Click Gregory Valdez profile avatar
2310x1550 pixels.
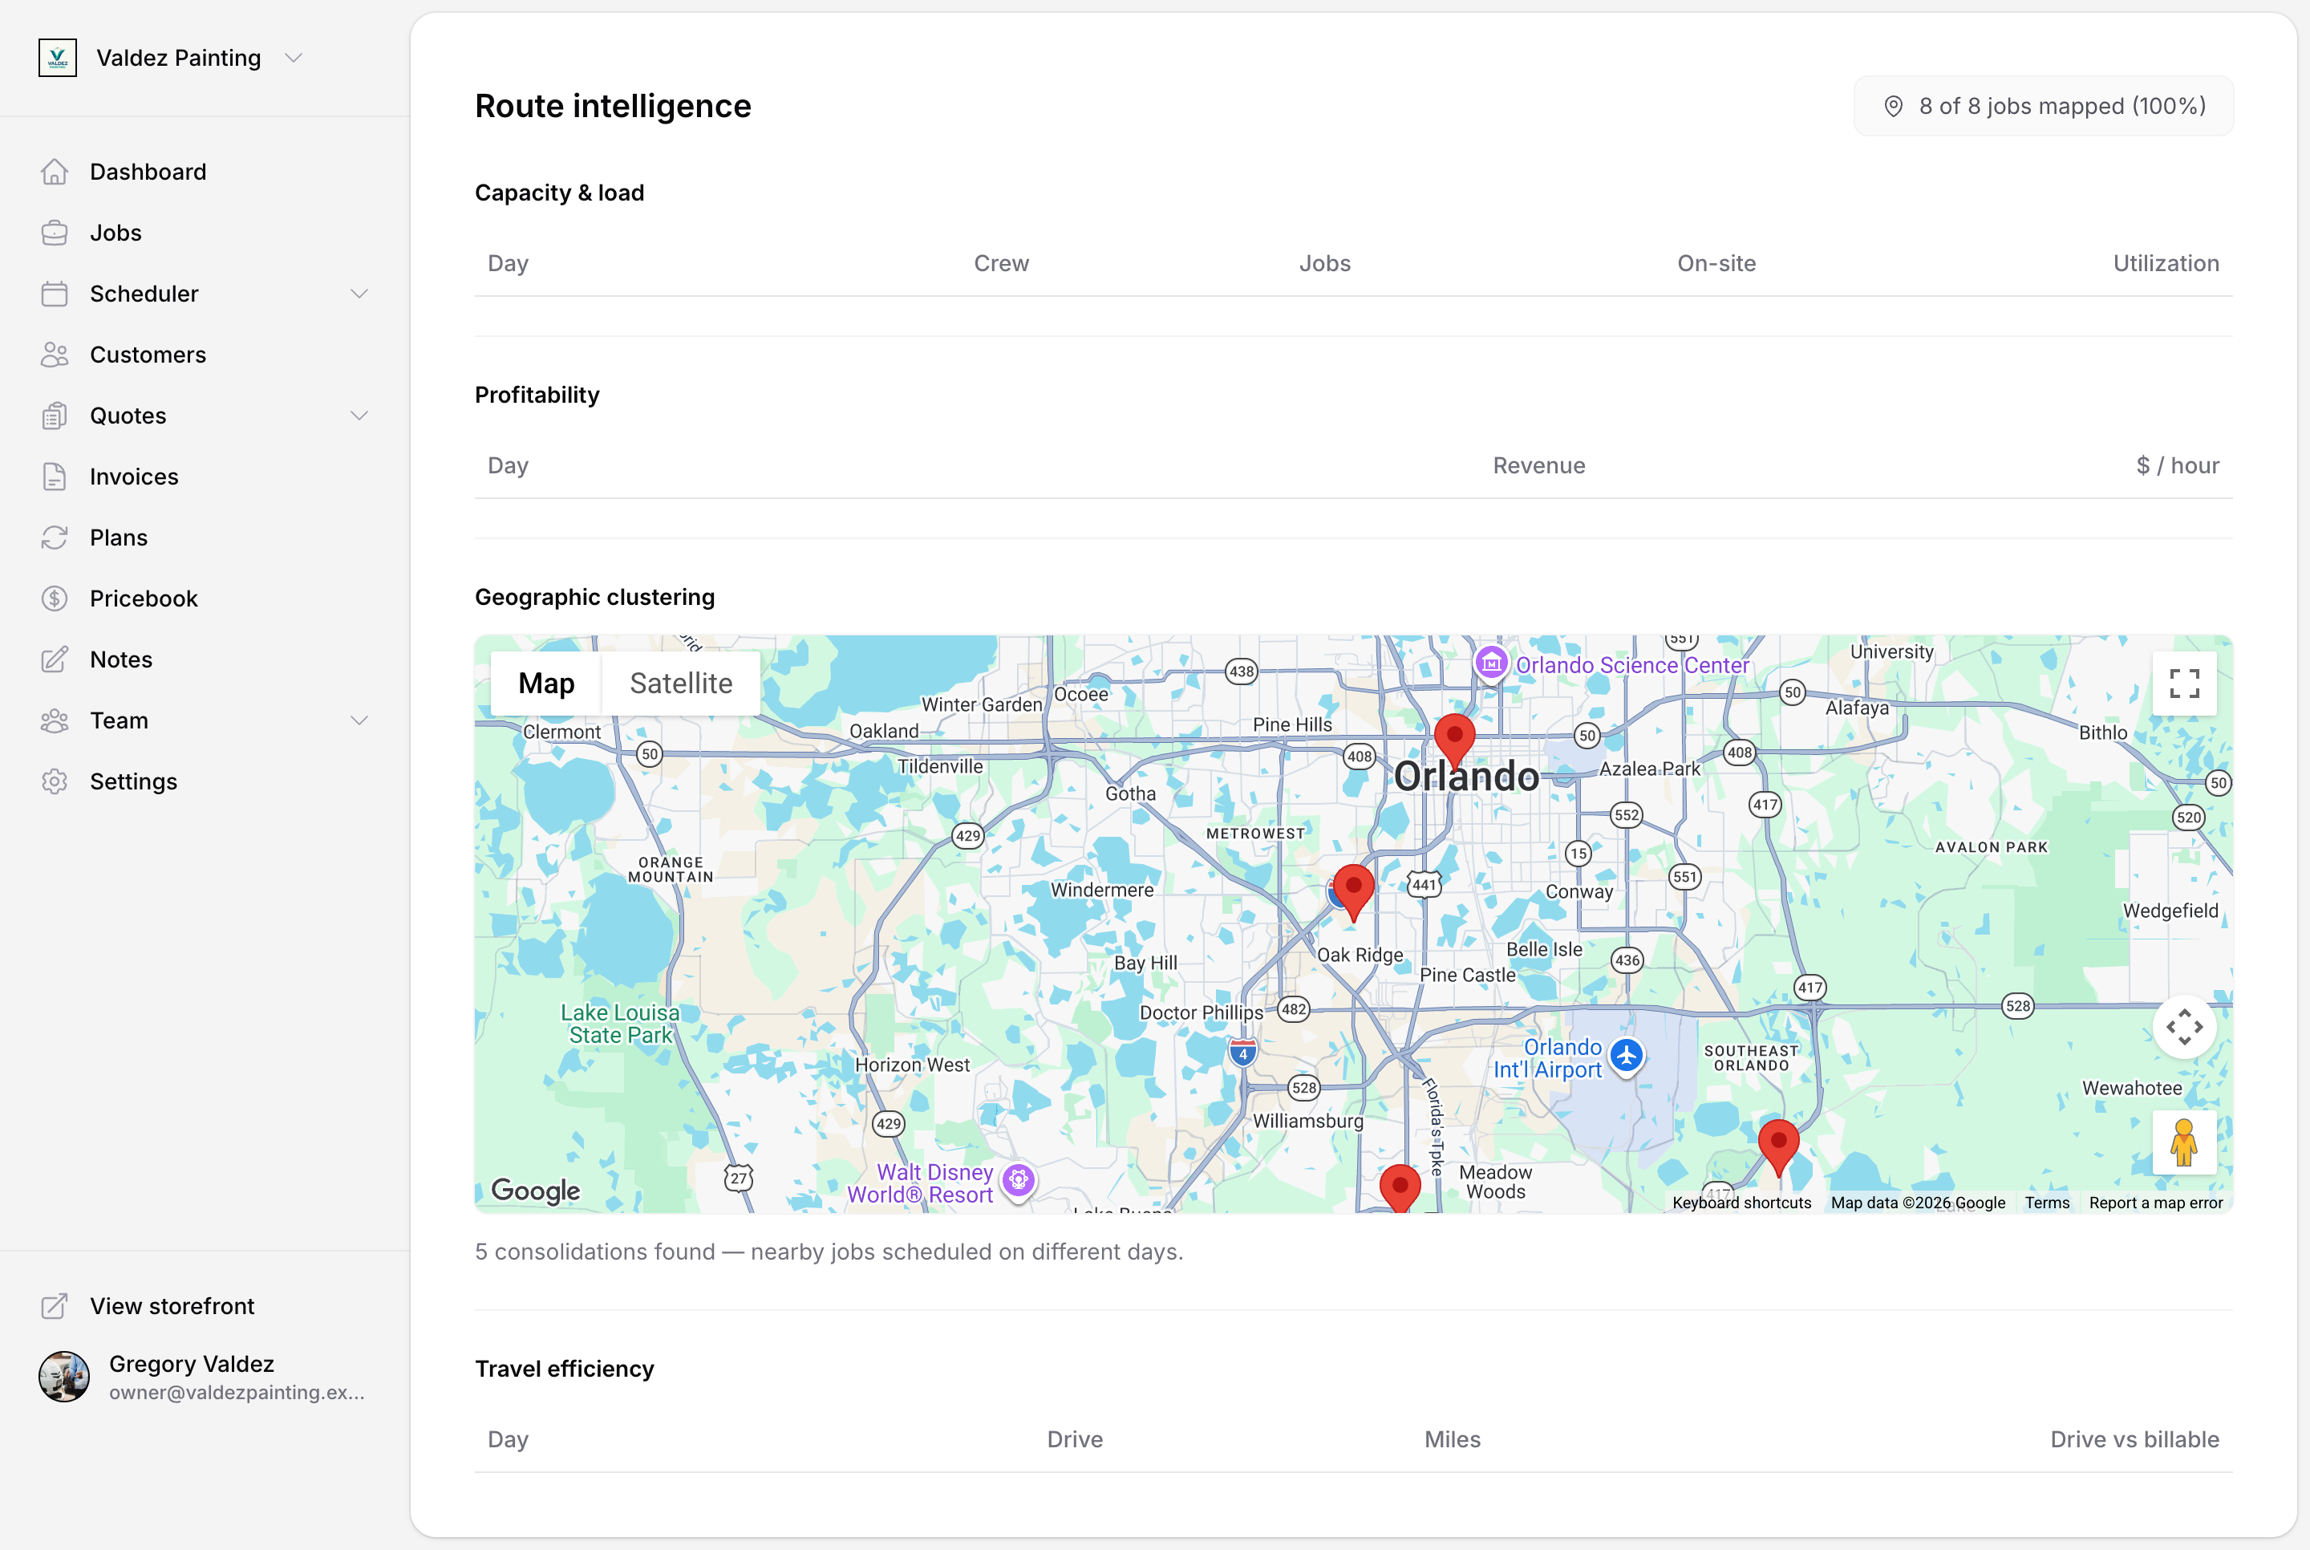point(64,1377)
